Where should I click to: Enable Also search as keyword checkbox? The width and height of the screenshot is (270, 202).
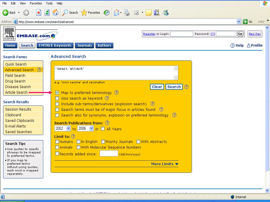coord(57,98)
